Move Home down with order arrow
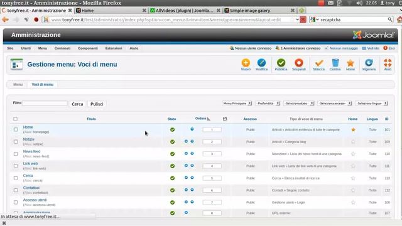The image size is (402, 226). [192, 129]
